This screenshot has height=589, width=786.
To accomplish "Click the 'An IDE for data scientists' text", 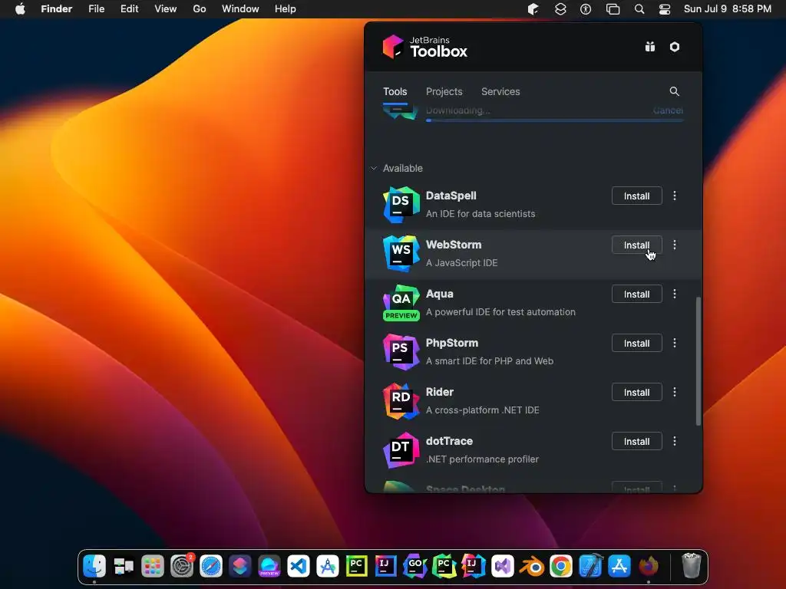I will click(481, 214).
